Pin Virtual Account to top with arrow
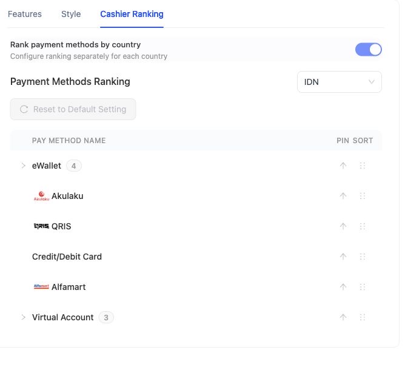The width and height of the screenshot is (405, 367). pyautogui.click(x=343, y=317)
